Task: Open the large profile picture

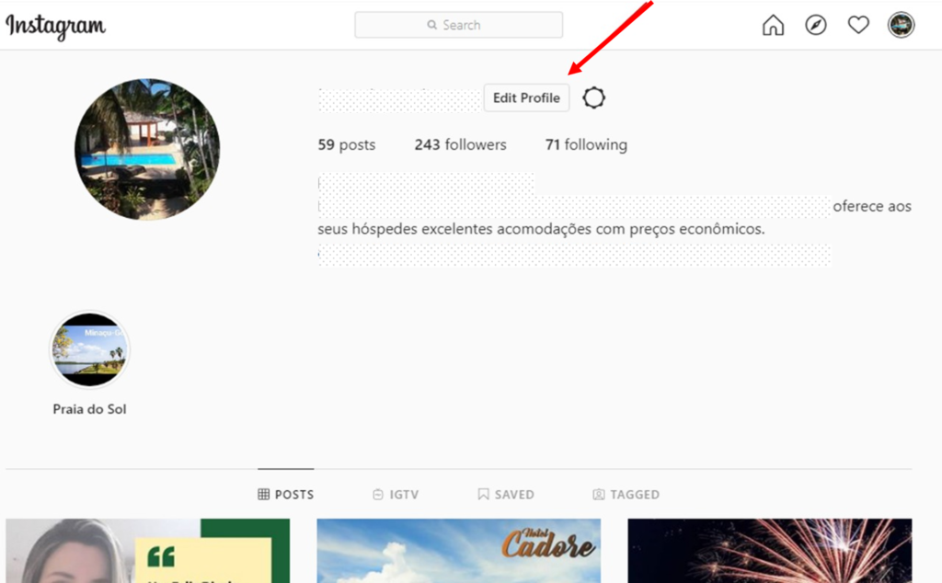Action: click(x=147, y=150)
